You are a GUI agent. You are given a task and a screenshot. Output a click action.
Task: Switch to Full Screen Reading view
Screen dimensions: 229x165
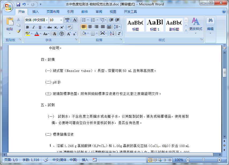coord(155,160)
